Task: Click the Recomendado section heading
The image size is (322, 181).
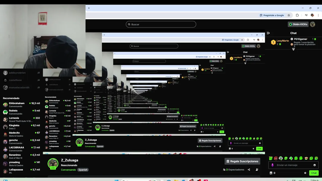Action: [x=11, y=98]
